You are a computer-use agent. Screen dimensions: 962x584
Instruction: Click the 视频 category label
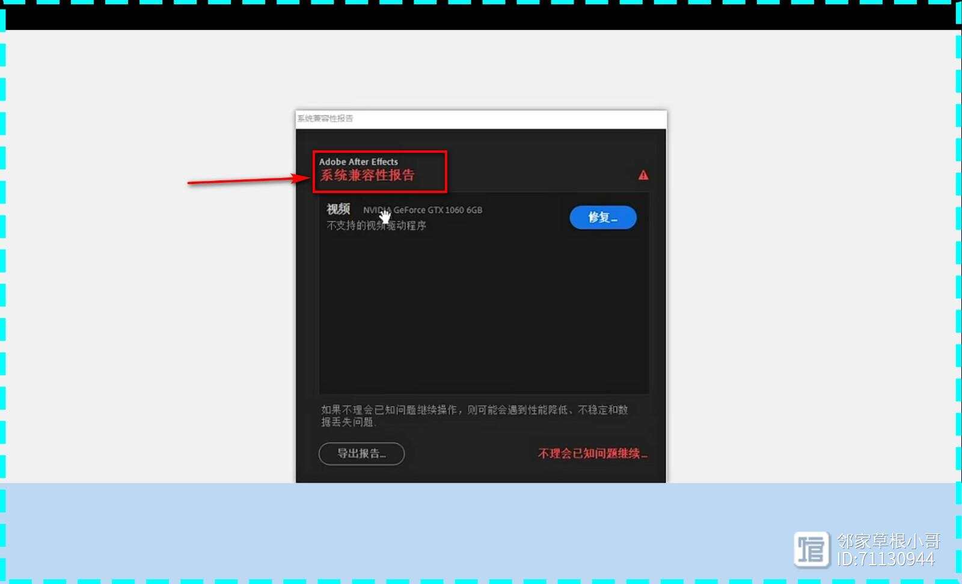pyautogui.click(x=339, y=209)
